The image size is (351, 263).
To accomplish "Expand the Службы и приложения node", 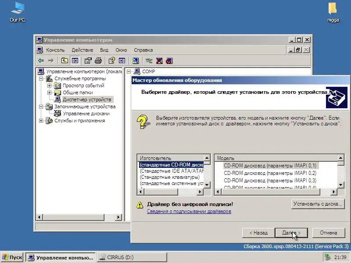I will [41, 121].
